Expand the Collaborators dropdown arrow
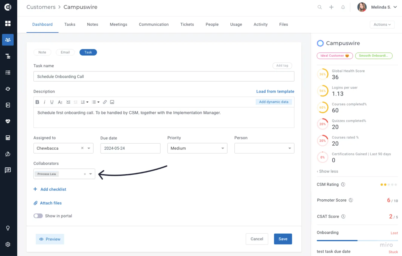402x256 pixels. (90, 174)
